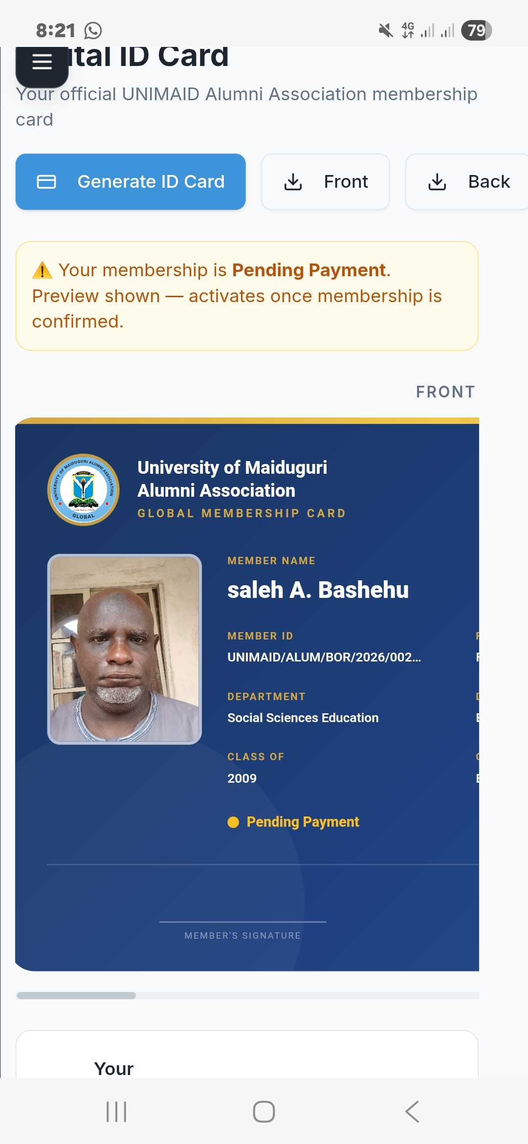Tap the WhatsApp notification icon in status bar
Viewport: 528px width, 1144px height.
point(93,30)
